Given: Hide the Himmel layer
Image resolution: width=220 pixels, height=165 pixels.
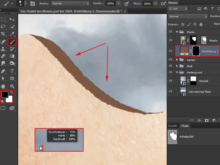Looking at the screenshot, I should [x=170, y=81].
